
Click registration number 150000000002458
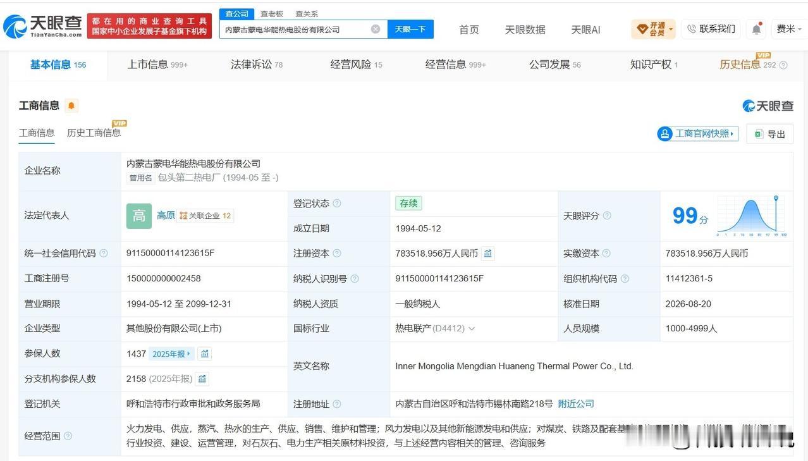click(x=163, y=279)
